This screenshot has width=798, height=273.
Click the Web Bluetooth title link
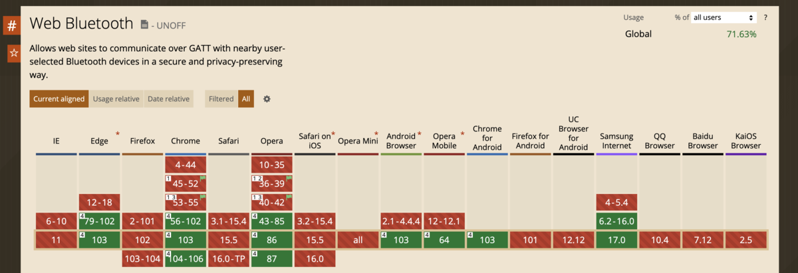pyautogui.click(x=81, y=25)
